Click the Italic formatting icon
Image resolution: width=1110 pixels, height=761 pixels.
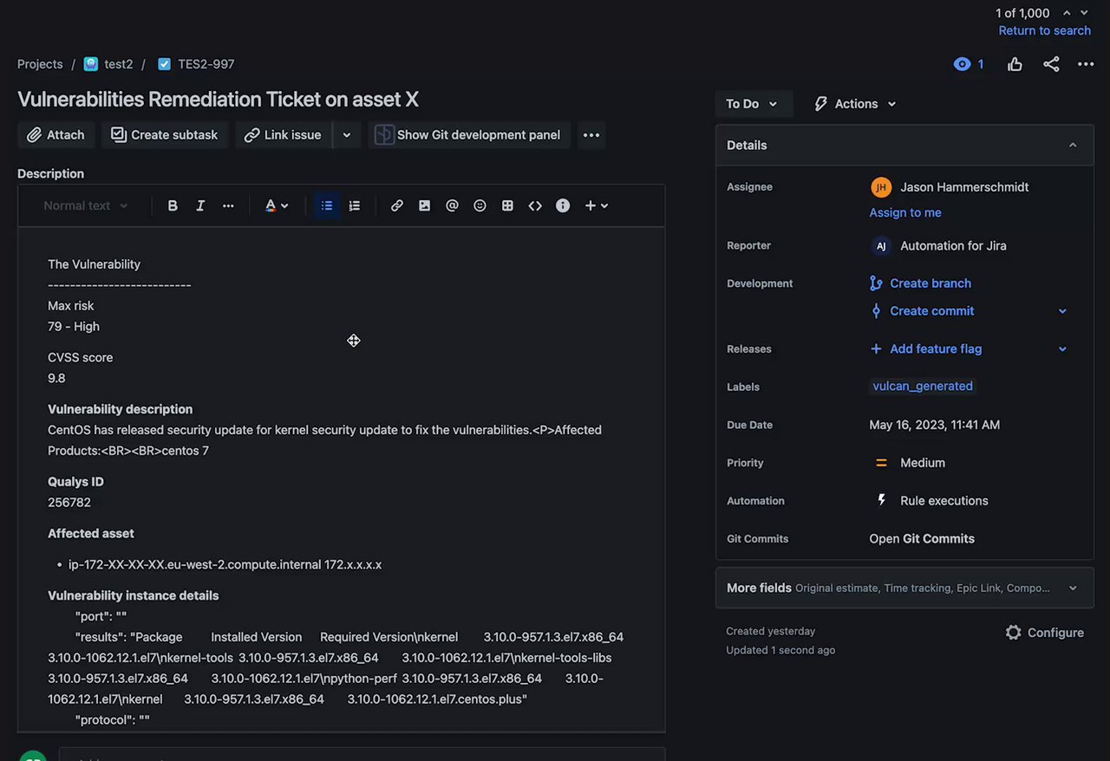coord(200,205)
